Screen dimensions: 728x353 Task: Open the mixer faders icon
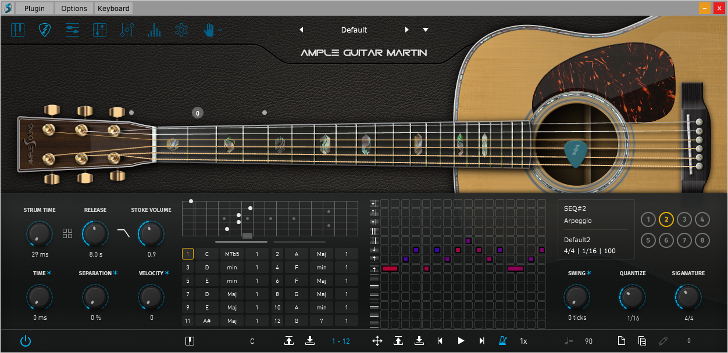(x=127, y=30)
